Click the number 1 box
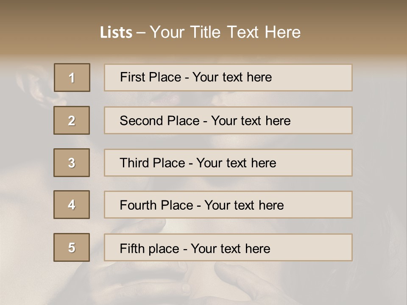This screenshot has width=407, height=305. pyautogui.click(x=72, y=78)
